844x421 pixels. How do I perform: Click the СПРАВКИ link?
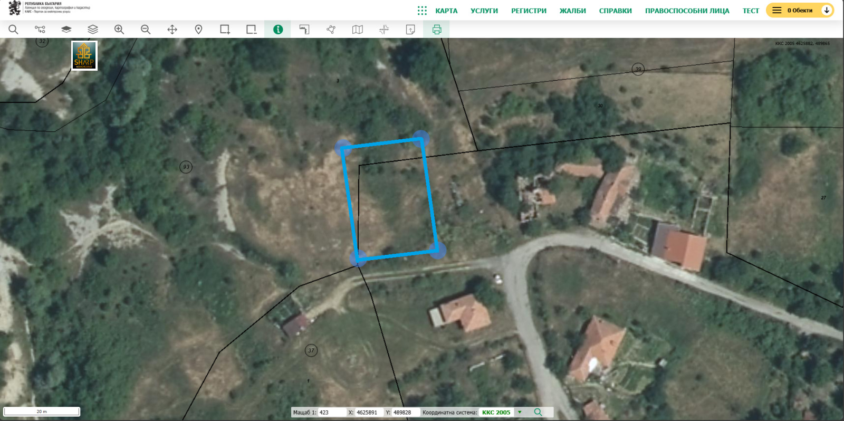click(x=615, y=11)
